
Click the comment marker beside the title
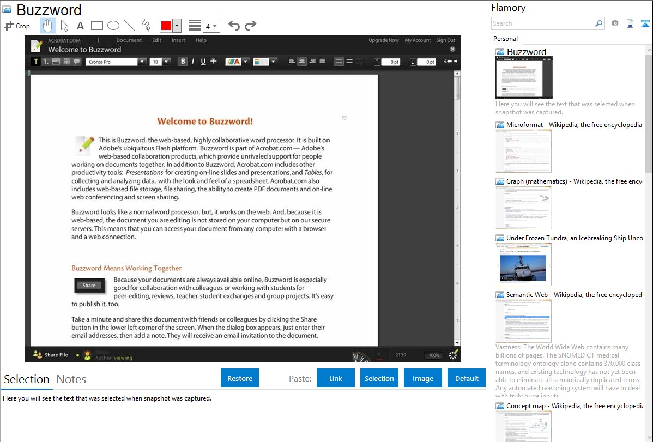pos(344,118)
